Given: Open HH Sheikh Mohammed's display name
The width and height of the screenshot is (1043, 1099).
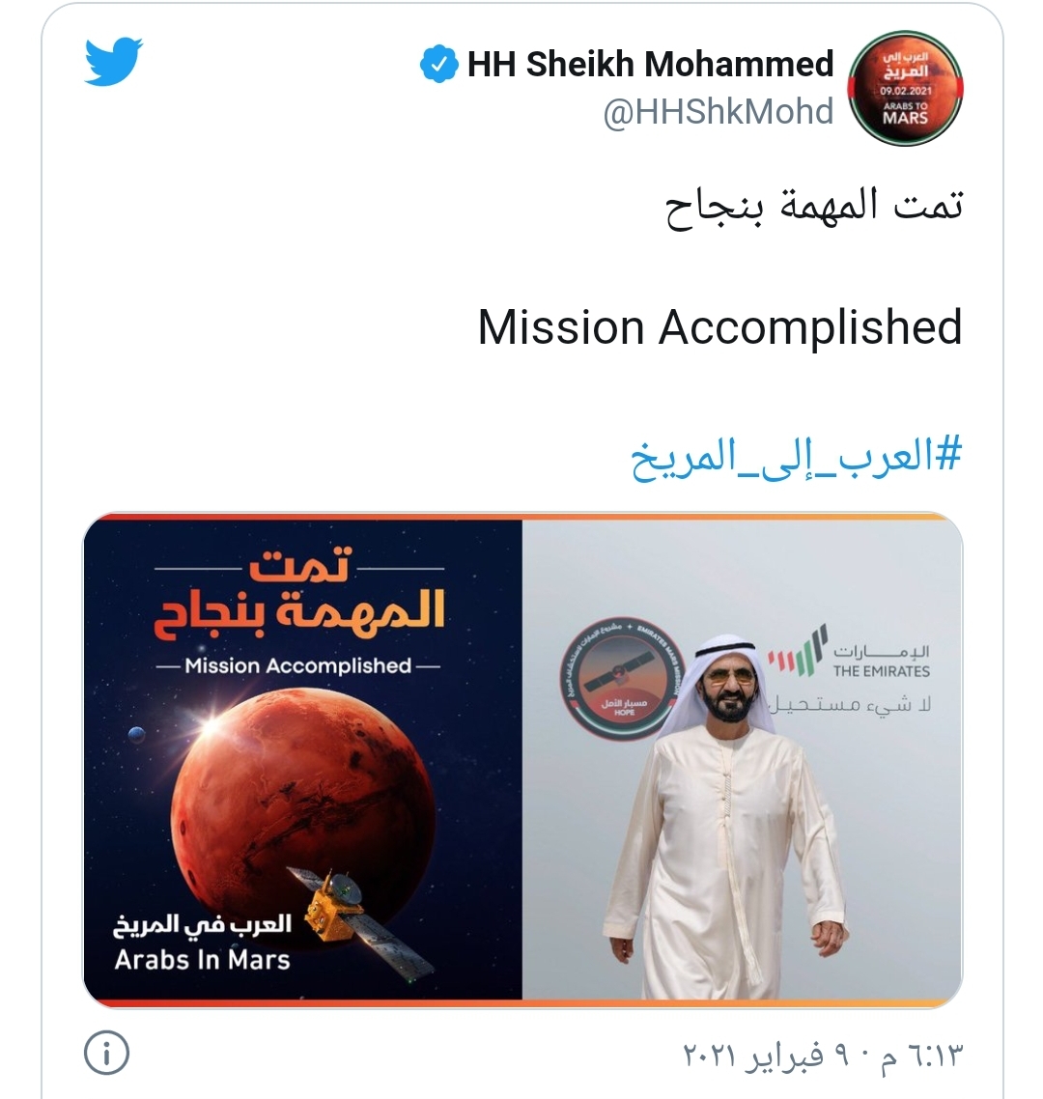Looking at the screenshot, I should click(650, 64).
